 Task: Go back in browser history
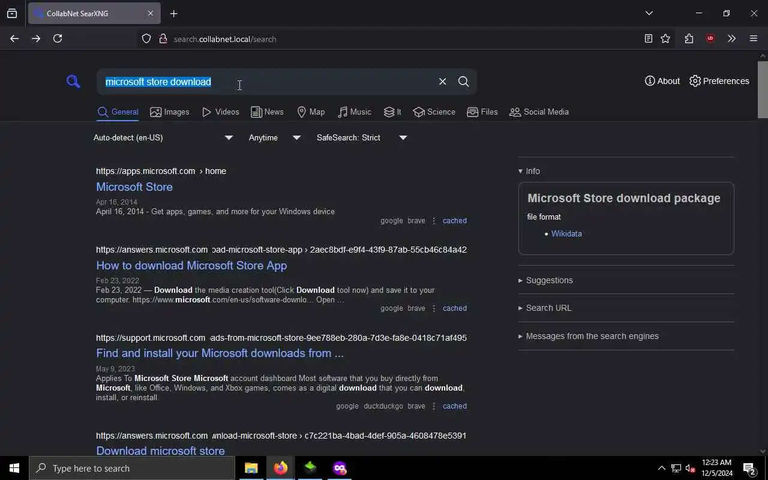tap(14, 38)
